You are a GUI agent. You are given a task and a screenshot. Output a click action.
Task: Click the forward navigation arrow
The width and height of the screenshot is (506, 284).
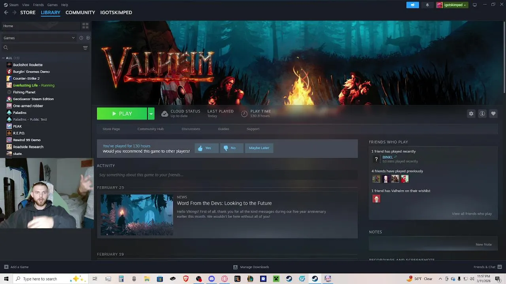click(x=14, y=13)
